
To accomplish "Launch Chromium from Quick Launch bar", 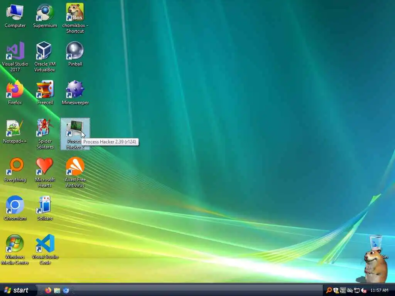I will point(66,291).
